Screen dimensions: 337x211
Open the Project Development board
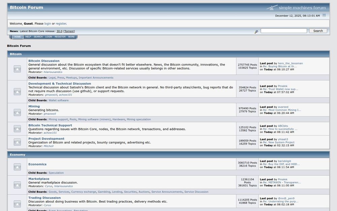pyautogui.click(x=46, y=139)
